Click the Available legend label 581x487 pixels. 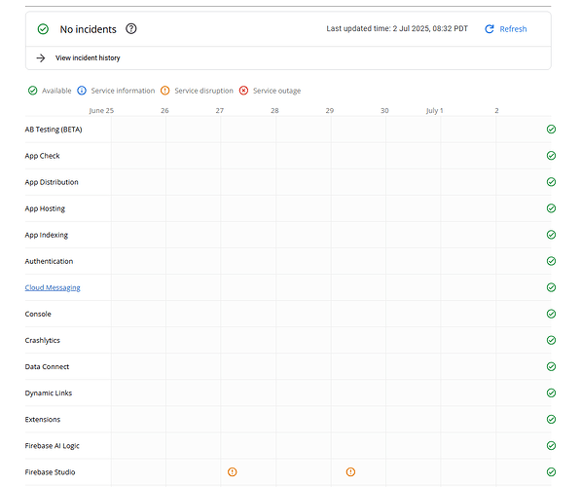click(56, 91)
